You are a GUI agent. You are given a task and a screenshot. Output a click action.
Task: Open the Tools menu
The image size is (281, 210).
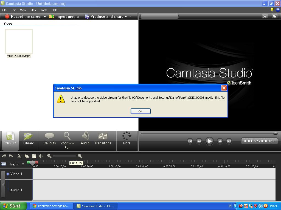pyautogui.click(x=44, y=10)
